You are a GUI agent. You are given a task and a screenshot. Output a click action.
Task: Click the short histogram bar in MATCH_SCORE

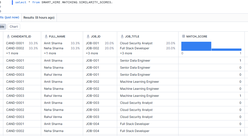[226, 50]
